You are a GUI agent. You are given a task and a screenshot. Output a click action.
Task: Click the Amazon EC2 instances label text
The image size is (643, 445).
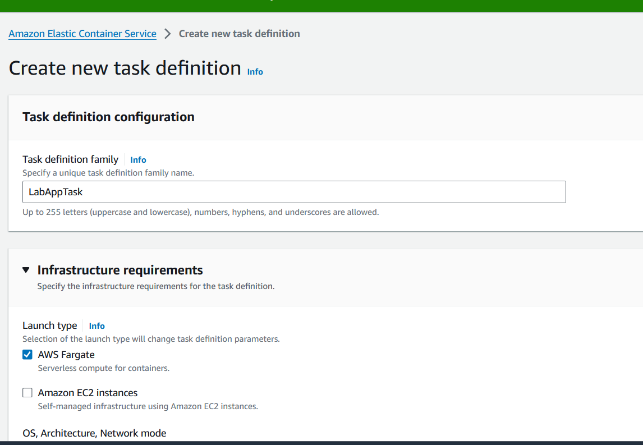point(88,392)
